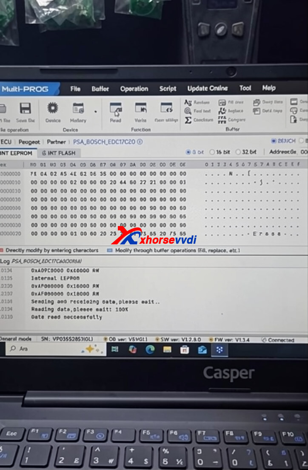Click the Connected status icon
Image resolution: width=308 pixels, height=470 pixels.
click(264, 340)
